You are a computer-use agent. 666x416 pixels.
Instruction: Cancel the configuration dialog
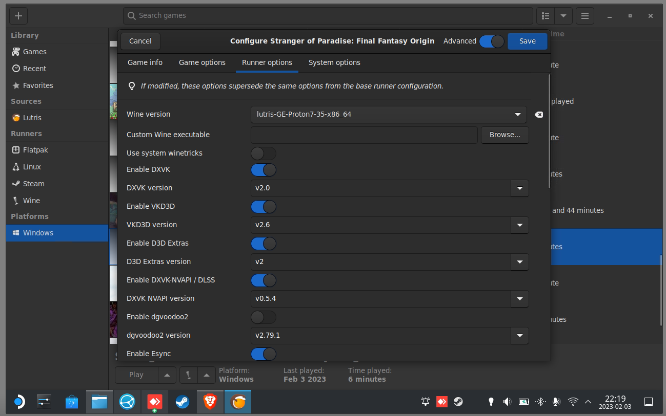coord(140,41)
